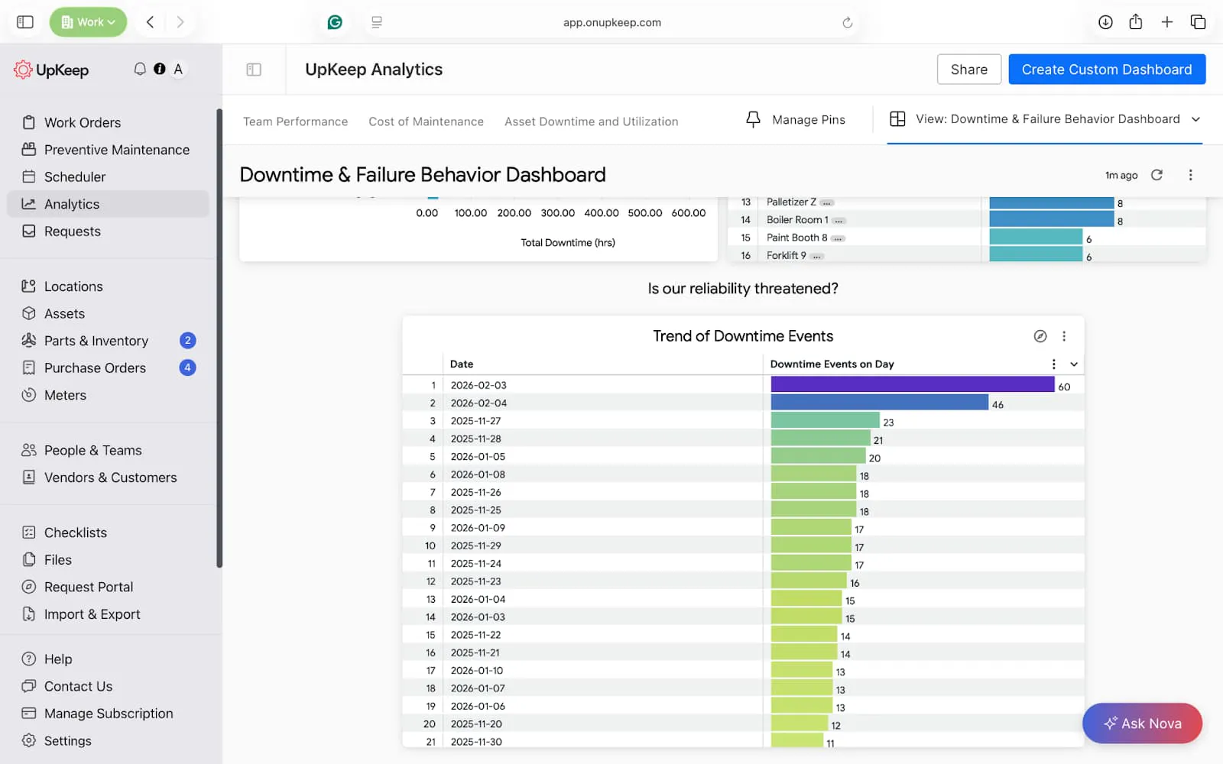Click the Manage Pins bell icon
This screenshot has width=1223, height=764.
[753, 119]
